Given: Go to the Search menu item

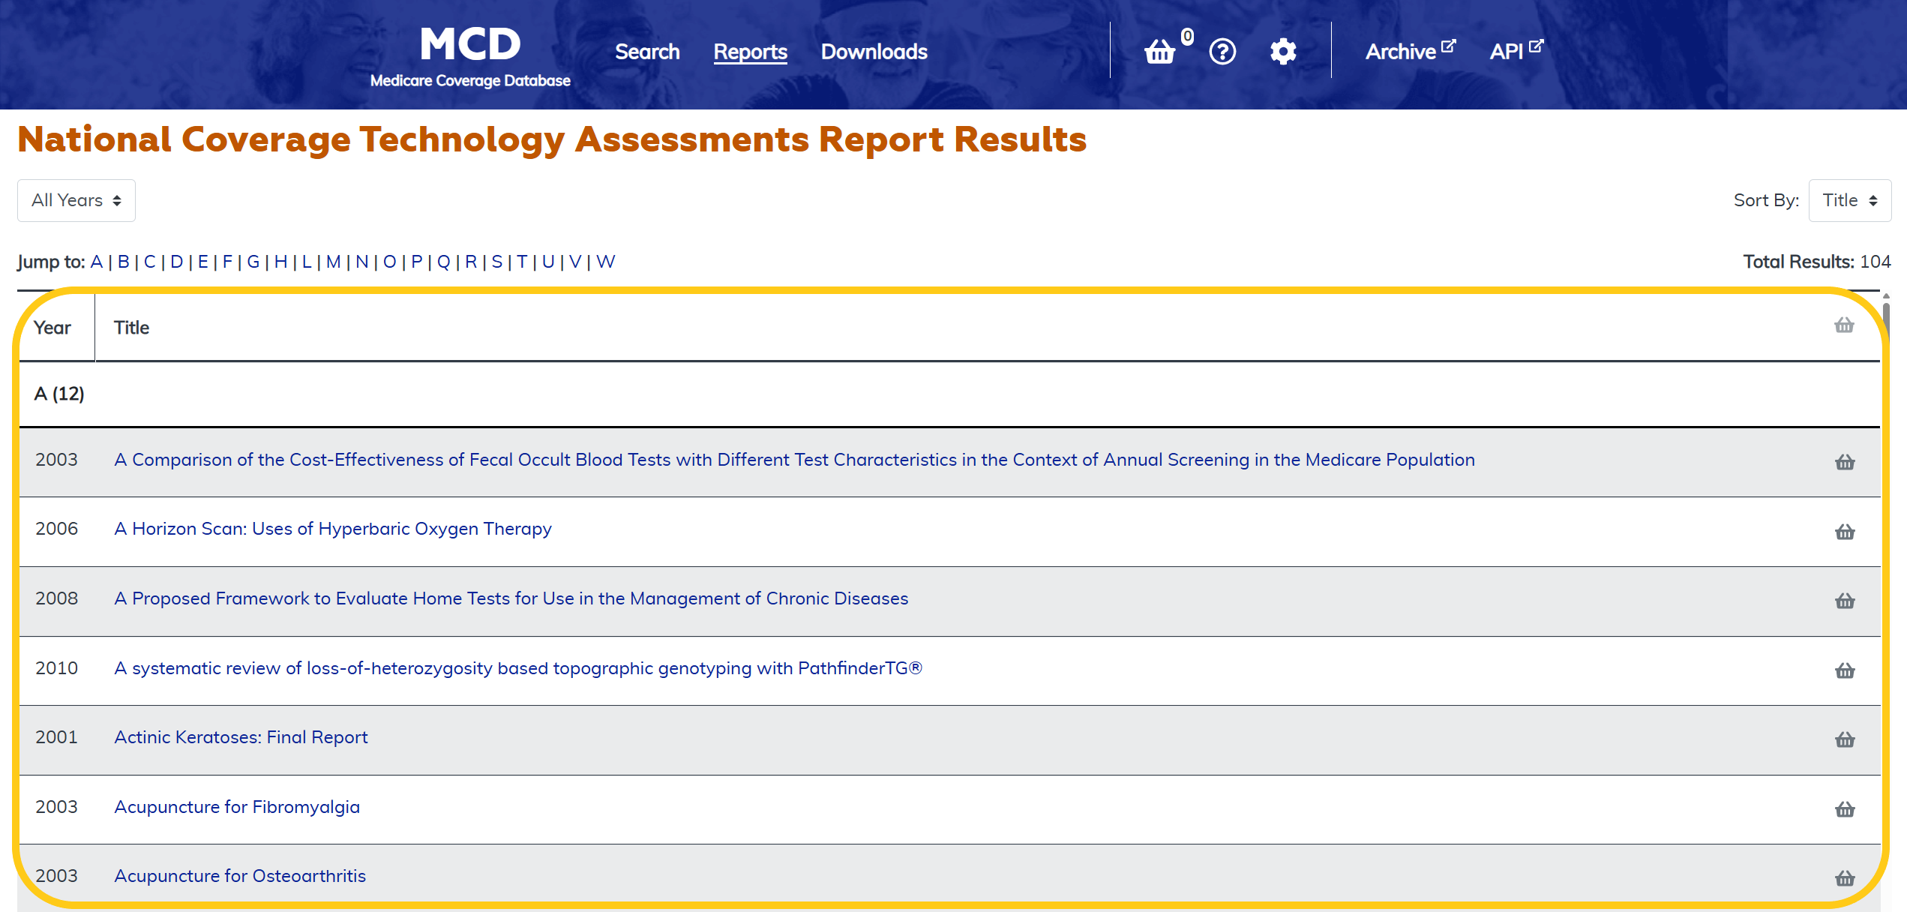Looking at the screenshot, I should click(x=647, y=52).
